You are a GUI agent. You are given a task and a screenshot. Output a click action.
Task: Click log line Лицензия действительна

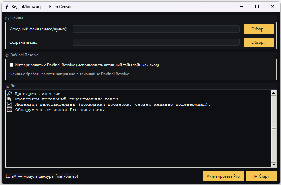coord(113,104)
